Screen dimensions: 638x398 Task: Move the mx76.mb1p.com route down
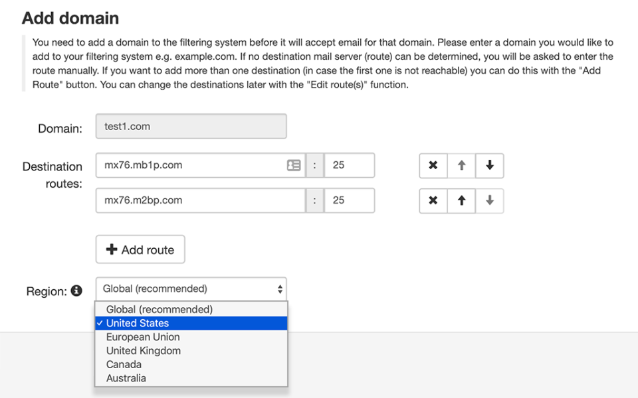pyautogui.click(x=490, y=165)
